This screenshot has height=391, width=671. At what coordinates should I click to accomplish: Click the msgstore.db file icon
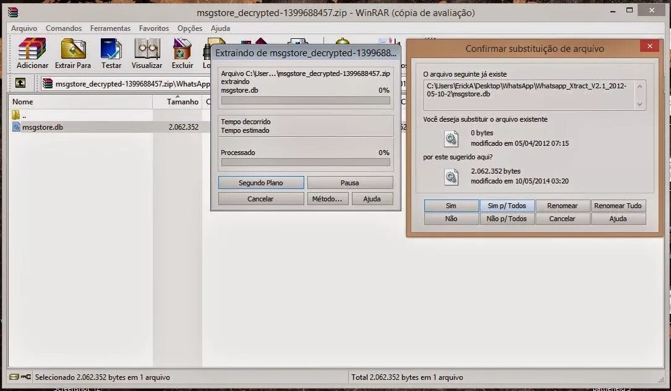16,127
